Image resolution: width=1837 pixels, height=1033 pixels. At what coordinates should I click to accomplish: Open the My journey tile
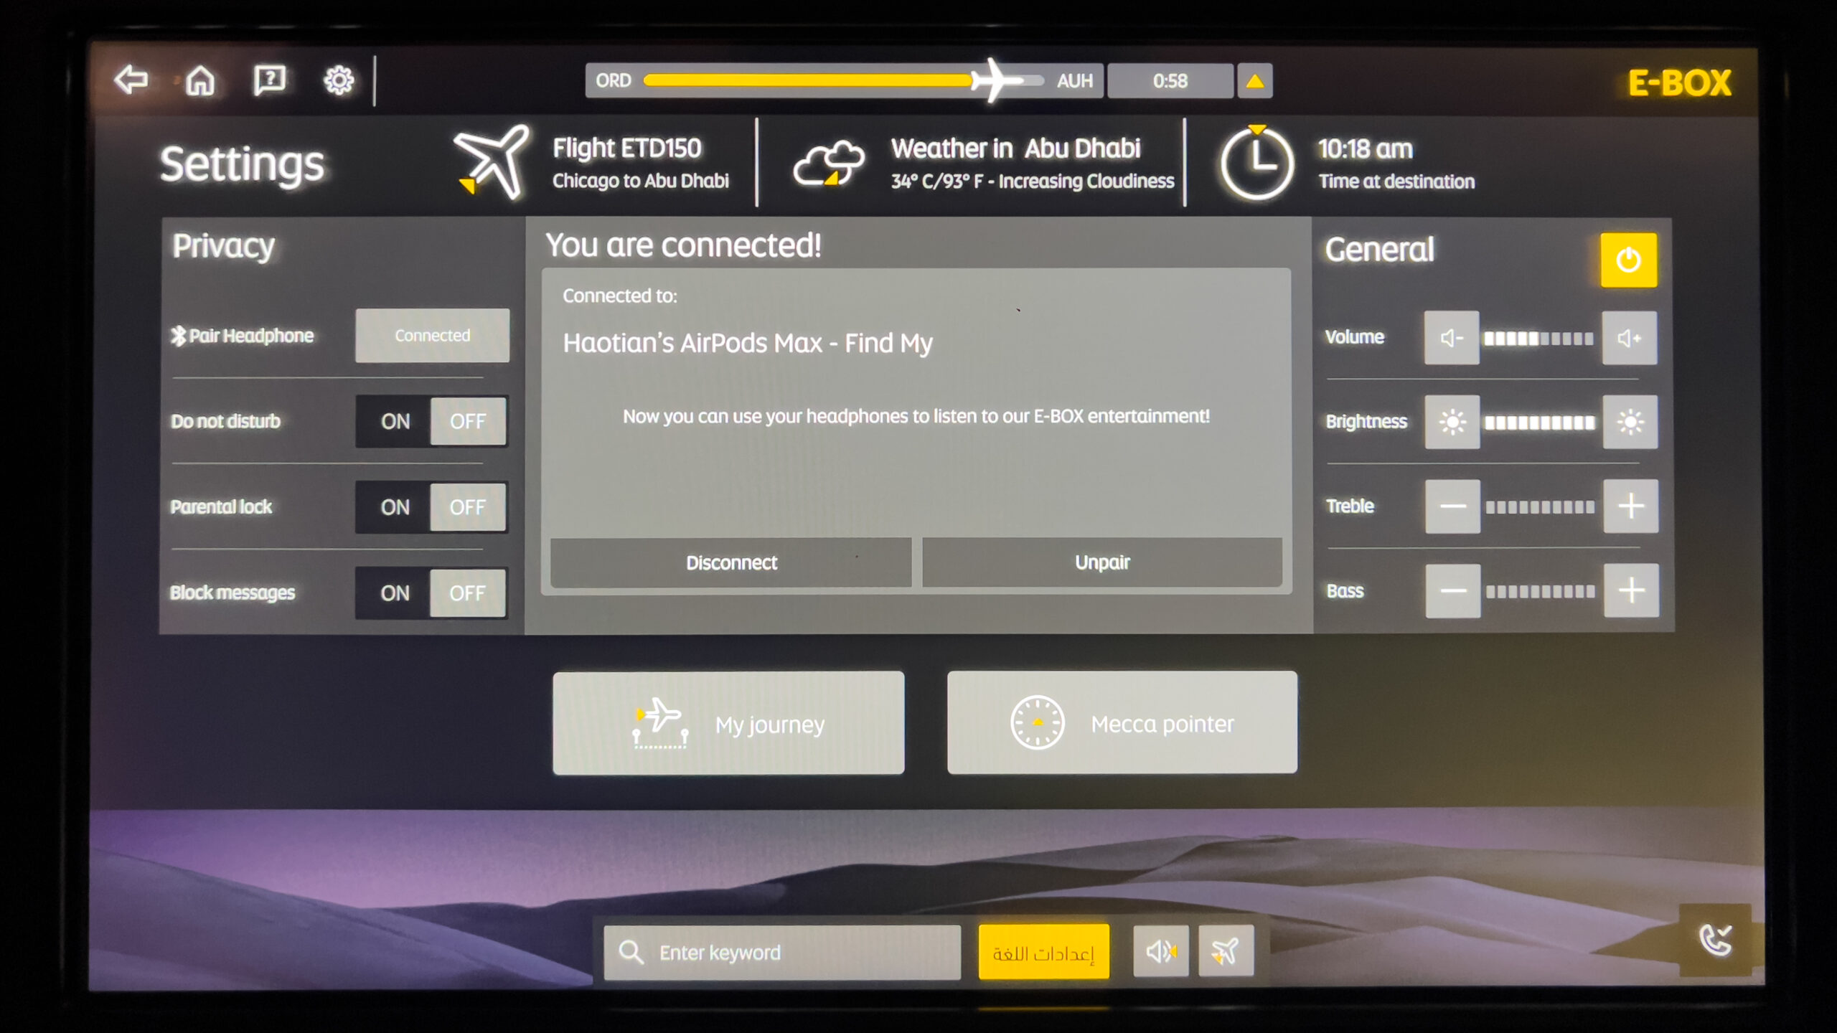click(728, 723)
